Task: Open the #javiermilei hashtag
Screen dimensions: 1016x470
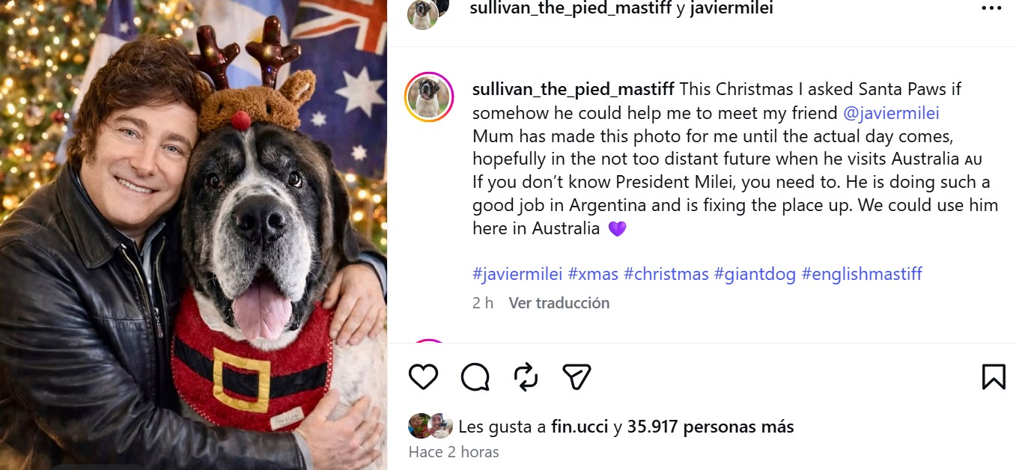Action: (517, 274)
